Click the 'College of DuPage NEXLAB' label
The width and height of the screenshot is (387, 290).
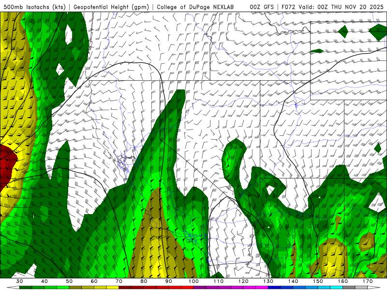pyautogui.click(x=195, y=7)
